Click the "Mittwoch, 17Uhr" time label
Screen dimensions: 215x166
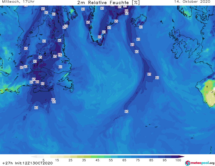click(x=18, y=2)
